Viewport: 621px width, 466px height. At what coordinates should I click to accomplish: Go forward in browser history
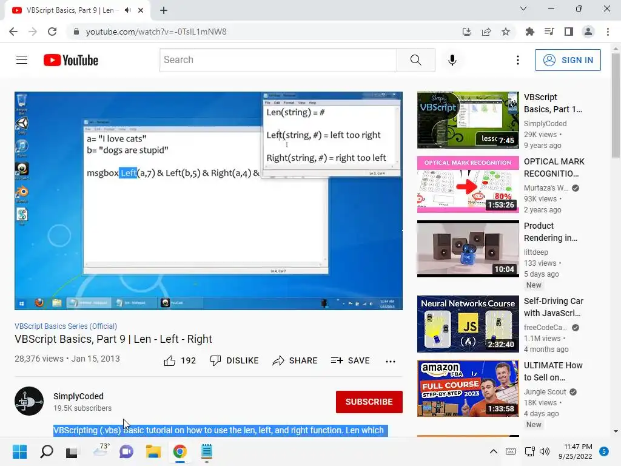click(33, 32)
